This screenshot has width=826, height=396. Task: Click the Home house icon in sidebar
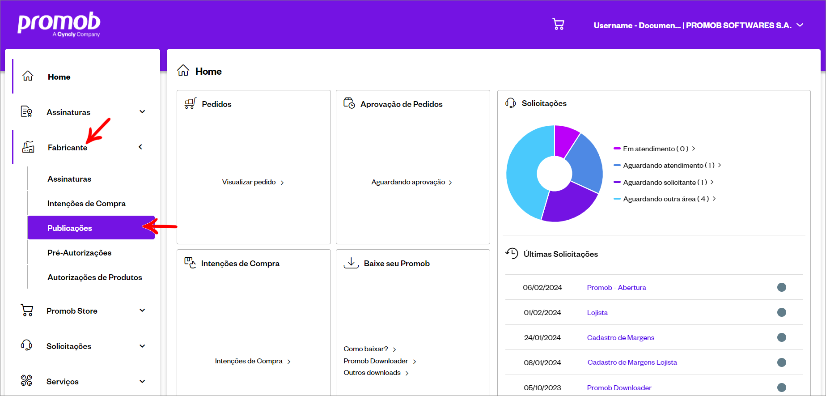pyautogui.click(x=28, y=76)
